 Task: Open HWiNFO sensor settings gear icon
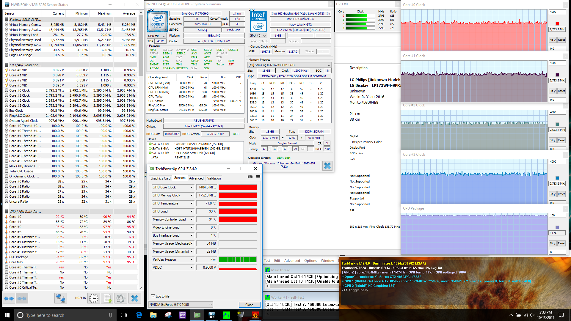click(x=121, y=298)
